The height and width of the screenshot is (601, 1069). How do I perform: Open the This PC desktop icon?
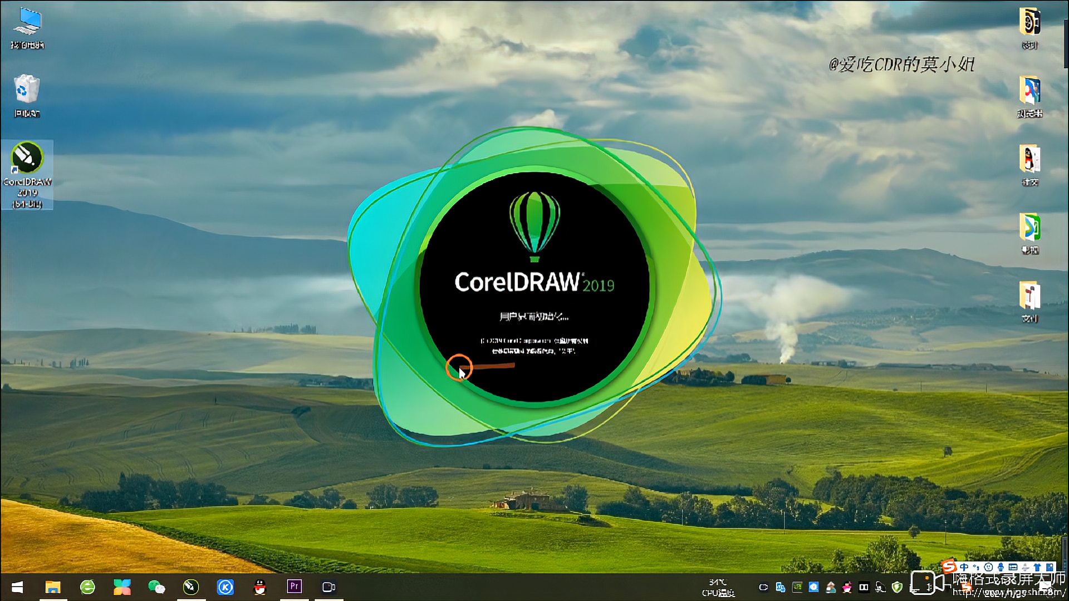click(27, 28)
